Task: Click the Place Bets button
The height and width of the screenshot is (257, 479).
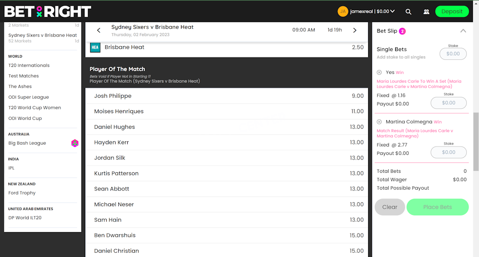Action: (x=437, y=207)
